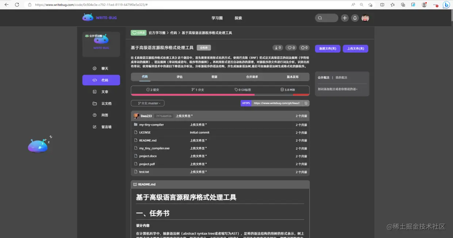Click the 上传文件(夹) button
This screenshot has width=453, height=238.
tap(355, 49)
